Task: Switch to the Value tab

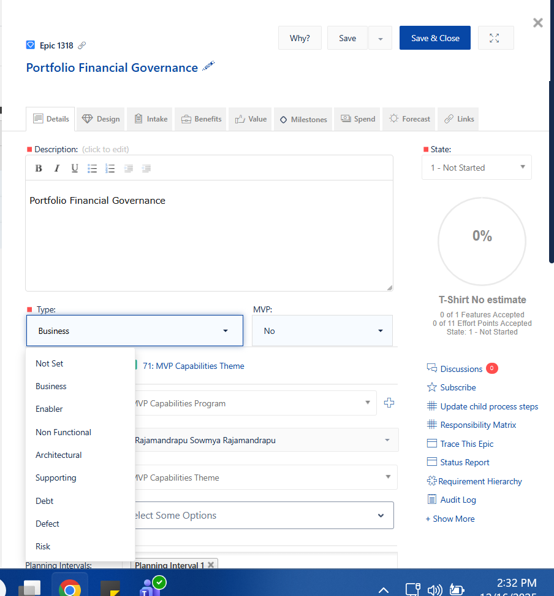Action: (250, 119)
